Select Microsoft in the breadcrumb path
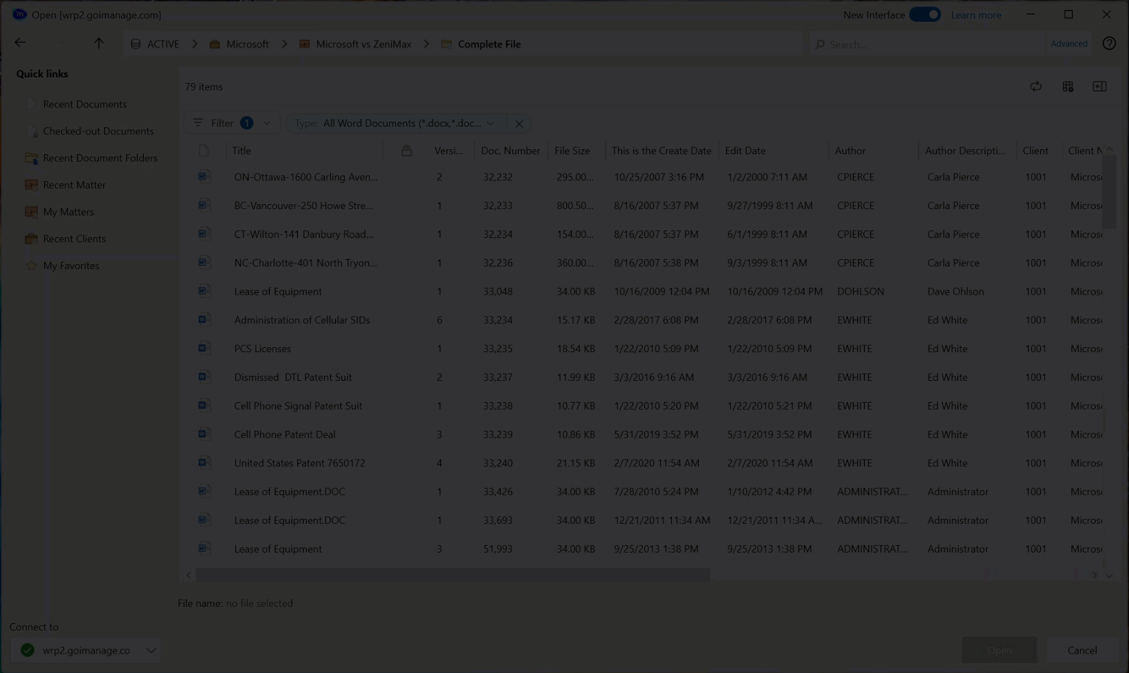 click(247, 44)
